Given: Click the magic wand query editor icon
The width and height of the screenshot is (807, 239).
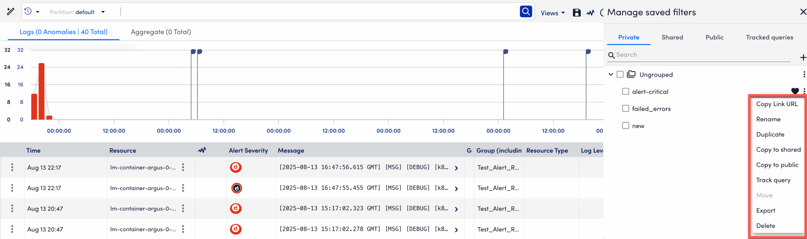Looking at the screenshot, I should (10, 12).
